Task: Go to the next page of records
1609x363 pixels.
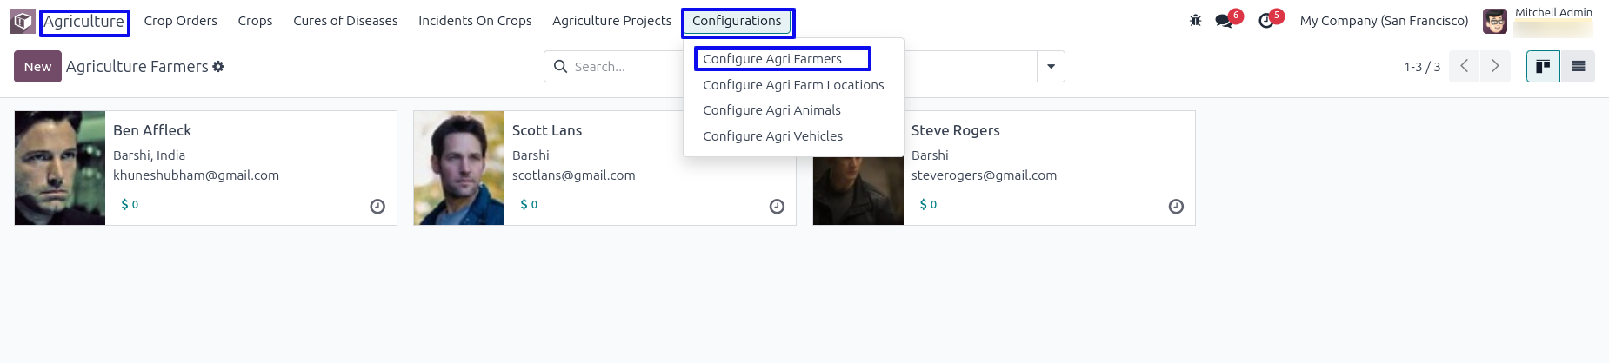Action: 1495,67
